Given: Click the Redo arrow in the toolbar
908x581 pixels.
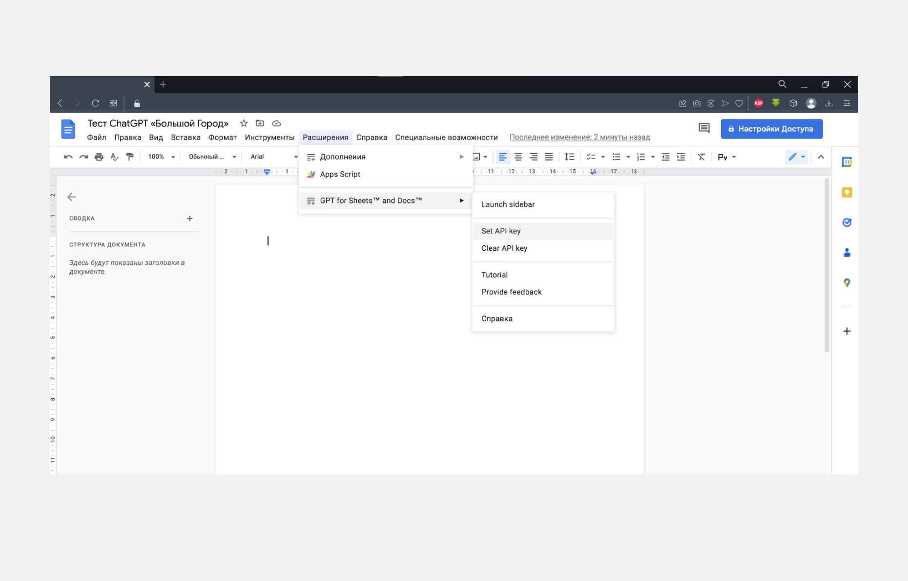Looking at the screenshot, I should [83, 157].
